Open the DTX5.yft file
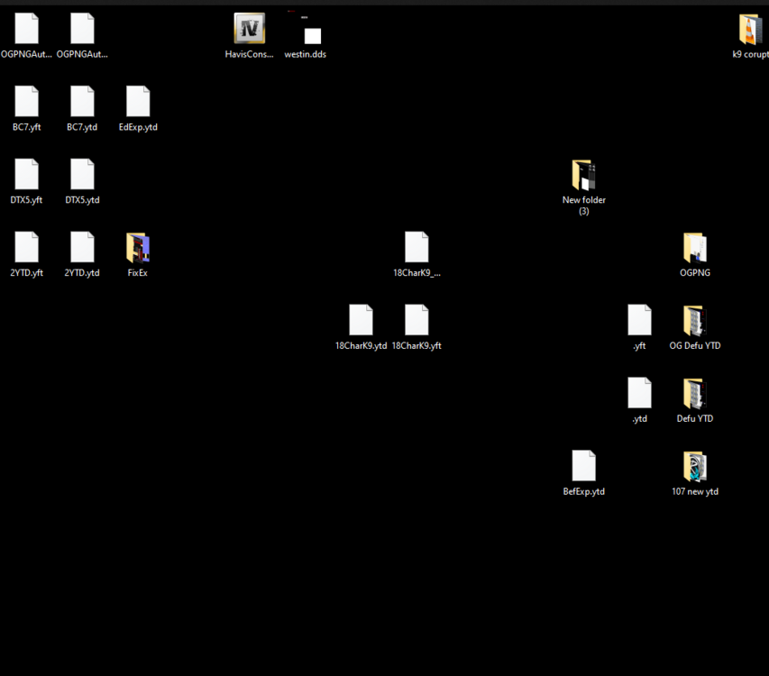This screenshot has height=676, width=769. [x=26, y=172]
